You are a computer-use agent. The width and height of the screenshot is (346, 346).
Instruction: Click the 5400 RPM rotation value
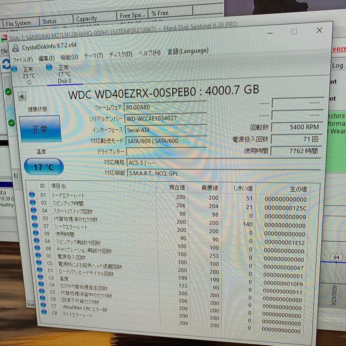pyautogui.click(x=297, y=127)
